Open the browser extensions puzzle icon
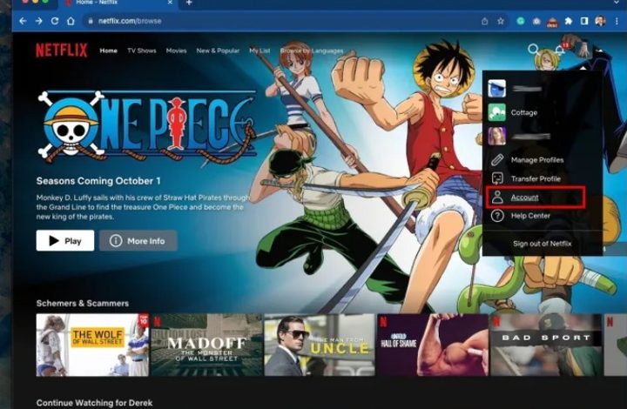 568,21
